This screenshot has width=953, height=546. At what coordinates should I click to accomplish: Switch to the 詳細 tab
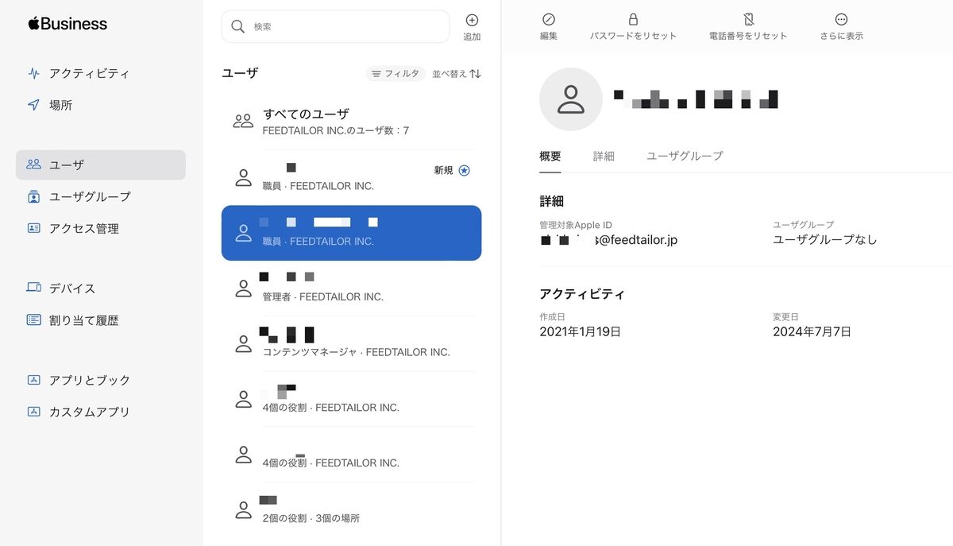604,156
